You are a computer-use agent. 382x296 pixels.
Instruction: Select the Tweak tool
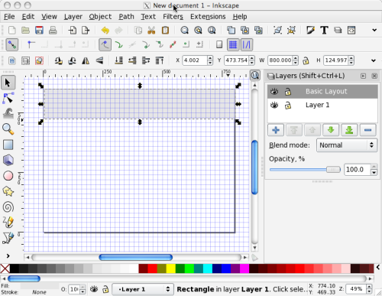8,114
